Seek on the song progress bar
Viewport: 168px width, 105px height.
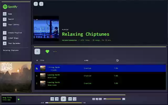coord(64,103)
